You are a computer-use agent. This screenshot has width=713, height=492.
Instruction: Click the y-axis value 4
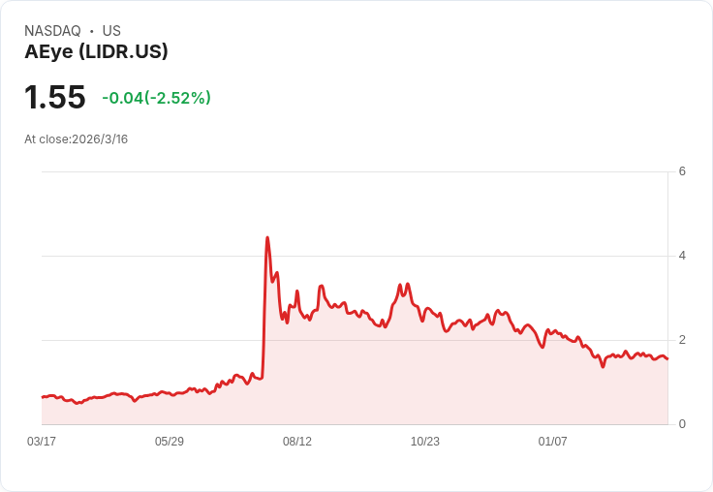pyautogui.click(x=683, y=256)
